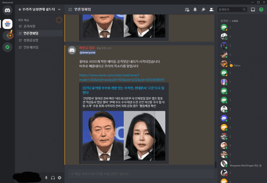267x183 pixels.
Task: Click the circular badge beside 채팅 채널
Action: click(x=59, y=20)
